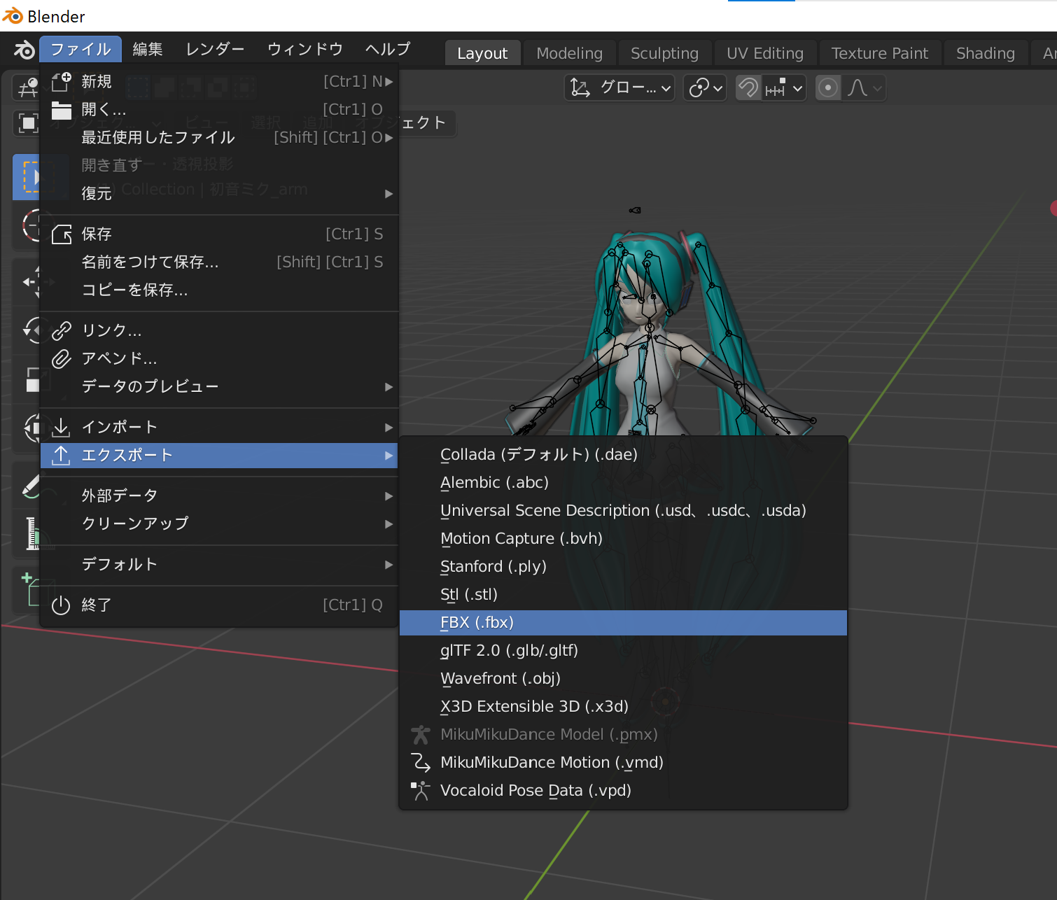Expand the 復元 submenu

coord(220,193)
